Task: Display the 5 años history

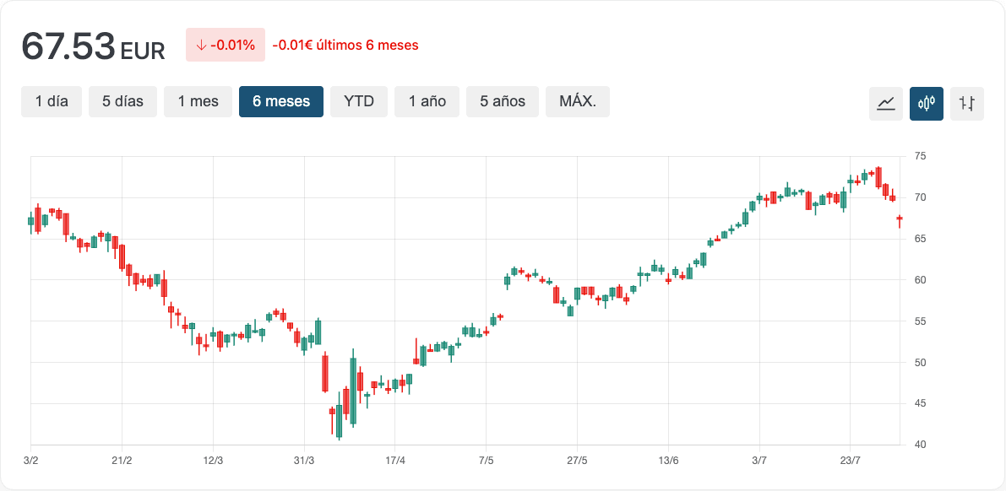Action: 503,101
